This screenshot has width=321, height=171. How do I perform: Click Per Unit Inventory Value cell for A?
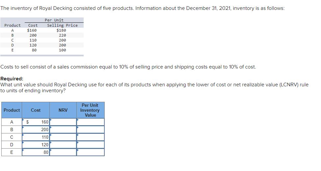tap(90, 122)
